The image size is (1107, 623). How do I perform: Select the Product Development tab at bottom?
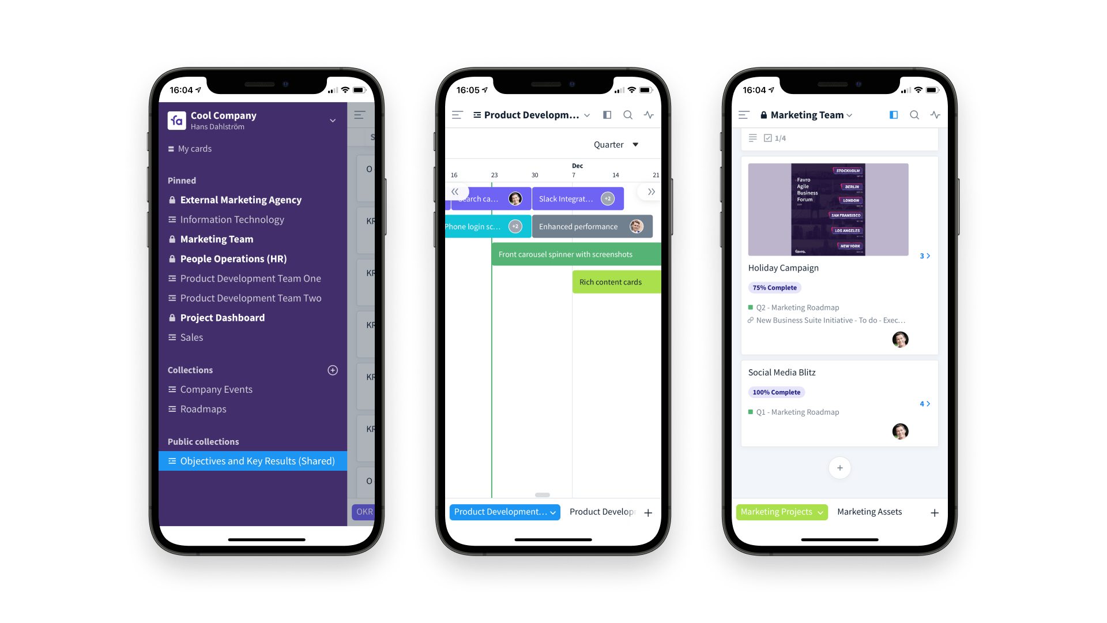[x=503, y=511]
